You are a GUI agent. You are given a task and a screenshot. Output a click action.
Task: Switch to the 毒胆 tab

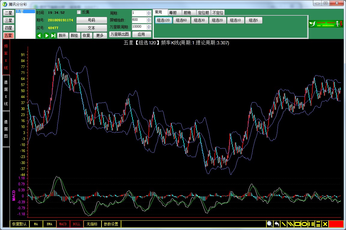pos(175,13)
